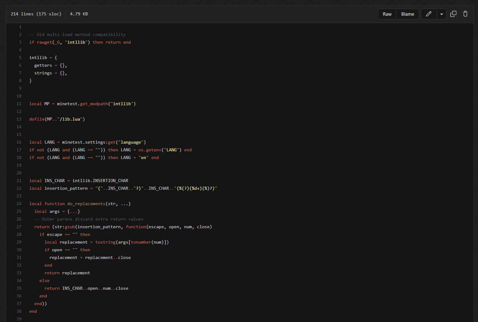Click line number 11
This screenshot has height=322, width=478.
[19, 104]
